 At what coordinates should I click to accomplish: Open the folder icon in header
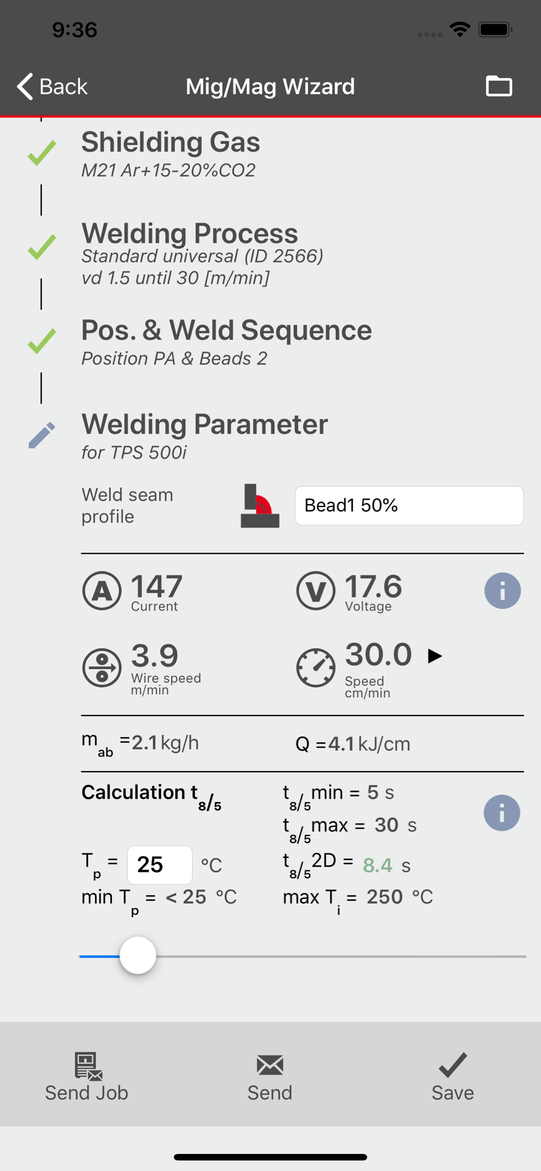pyautogui.click(x=499, y=86)
